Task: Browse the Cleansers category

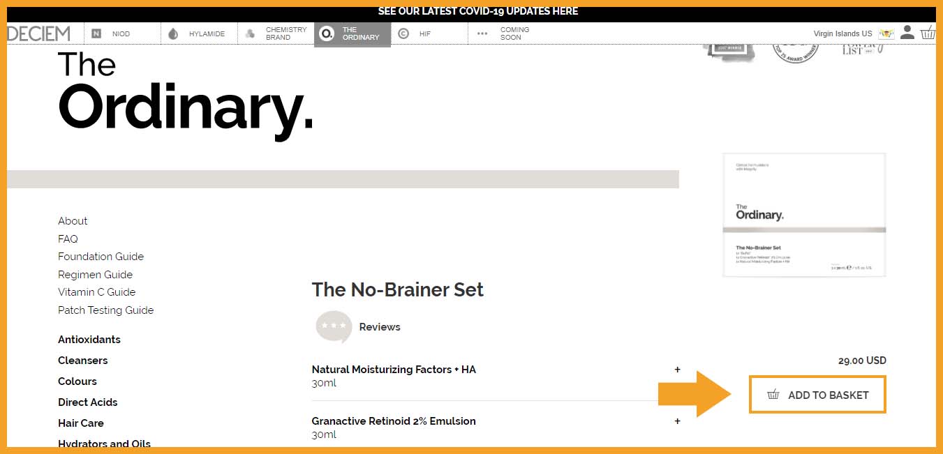Action: point(82,361)
